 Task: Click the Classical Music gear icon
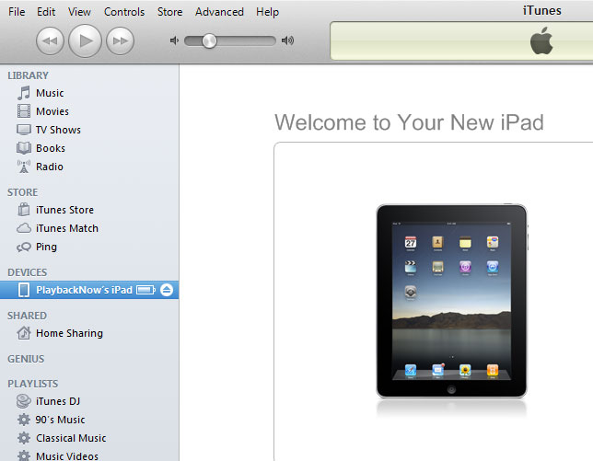pos(23,438)
